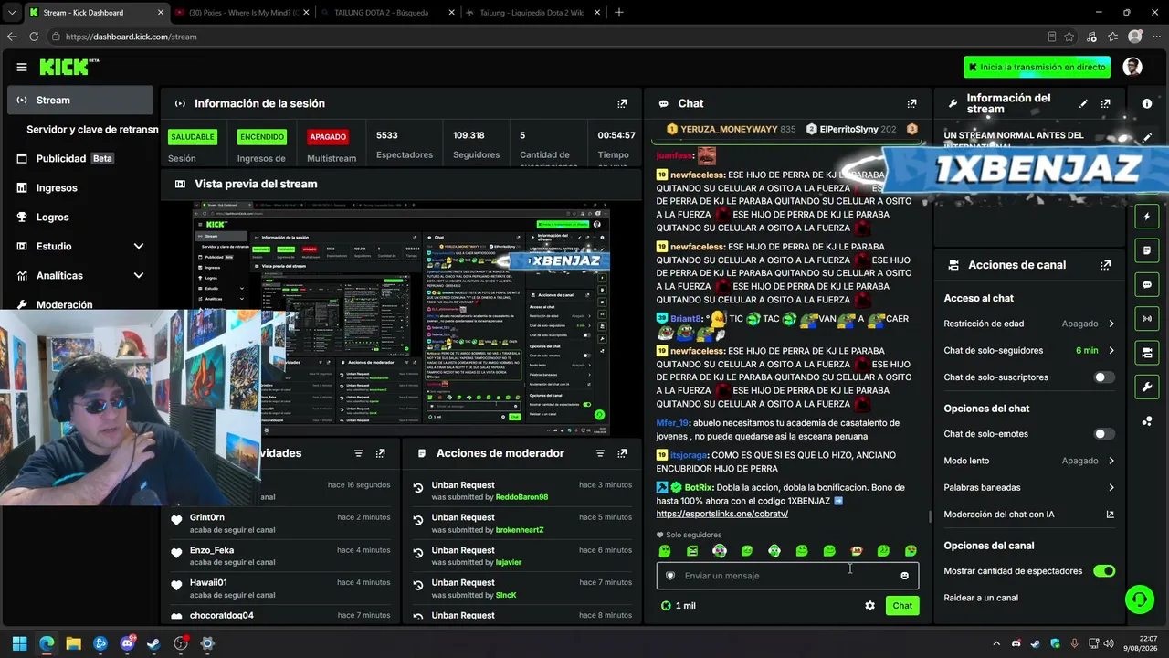Insert the first green emote in the quick emote row
1169x658 pixels.
click(665, 551)
